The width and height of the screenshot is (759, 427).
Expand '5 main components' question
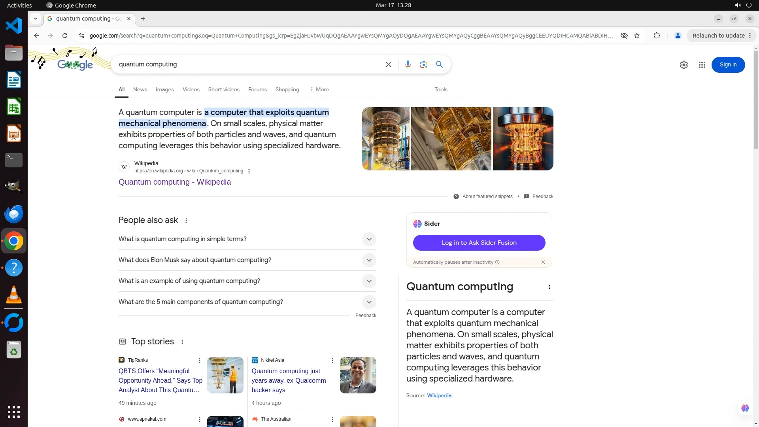coord(368,302)
